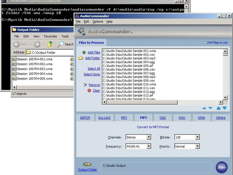
Task: Select the MP3 format tab
Action: (x=144, y=118)
